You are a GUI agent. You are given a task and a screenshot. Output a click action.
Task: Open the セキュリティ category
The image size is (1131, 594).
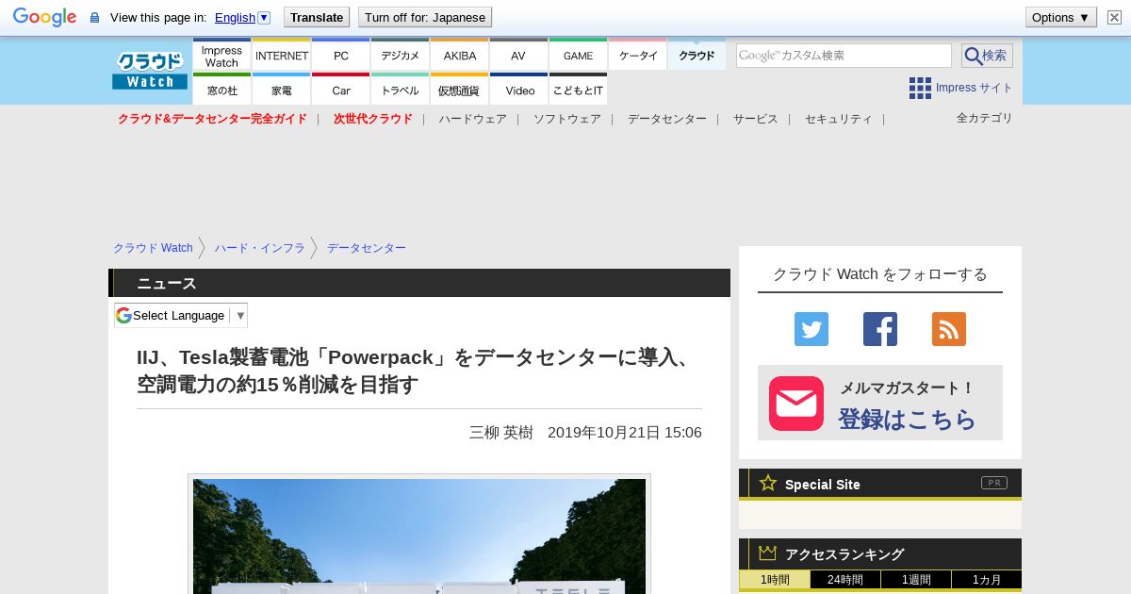point(839,119)
